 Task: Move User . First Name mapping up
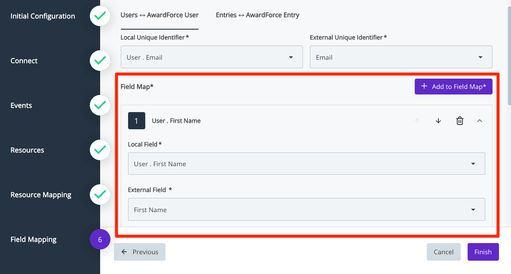click(417, 121)
